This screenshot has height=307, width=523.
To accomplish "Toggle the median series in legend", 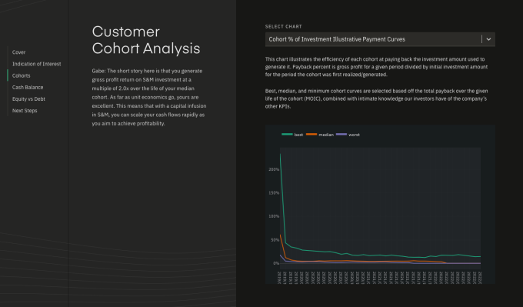I will [x=326, y=135].
